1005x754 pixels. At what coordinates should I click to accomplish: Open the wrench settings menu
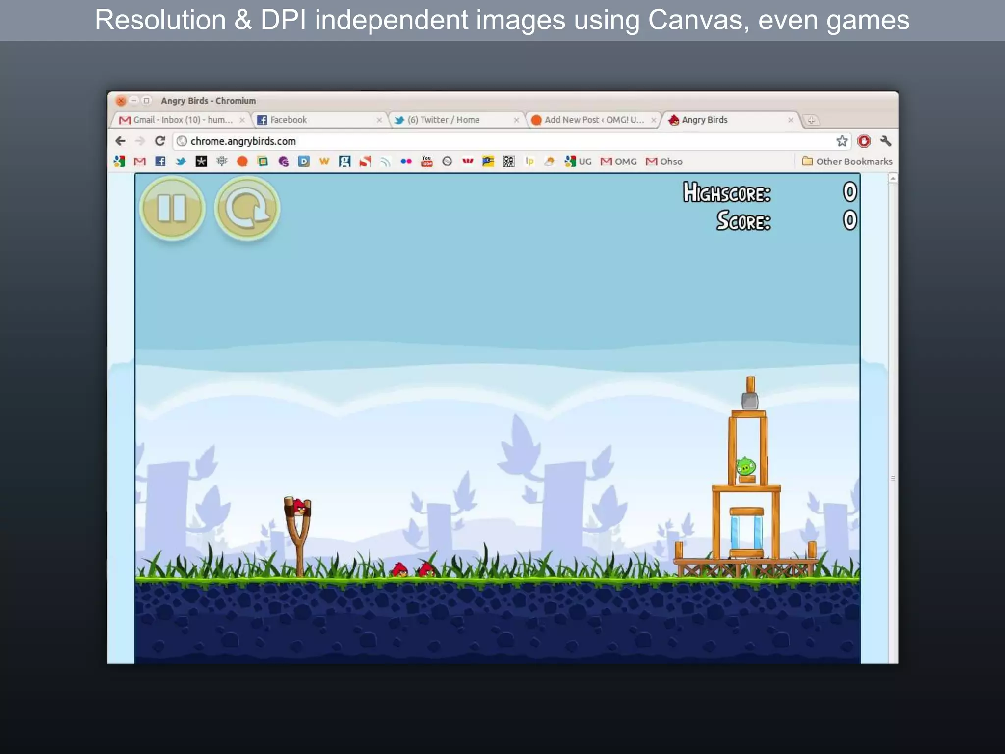[x=885, y=141]
